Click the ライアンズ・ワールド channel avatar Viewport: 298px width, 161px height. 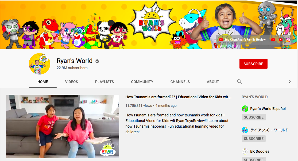[x=245, y=130]
